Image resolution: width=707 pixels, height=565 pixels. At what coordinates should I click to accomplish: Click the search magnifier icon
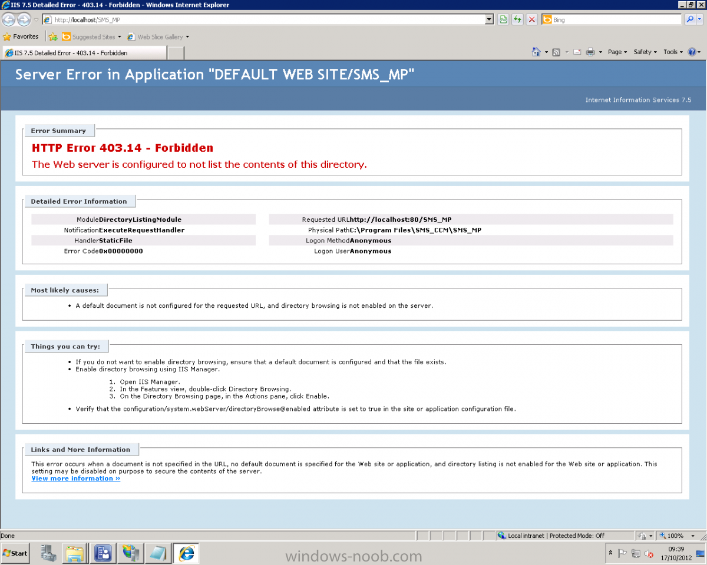[x=691, y=19]
